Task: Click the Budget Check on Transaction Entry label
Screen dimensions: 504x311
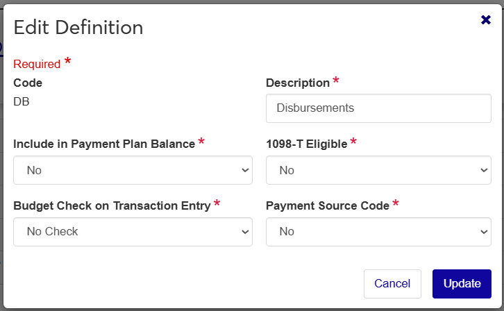Action: pos(112,205)
